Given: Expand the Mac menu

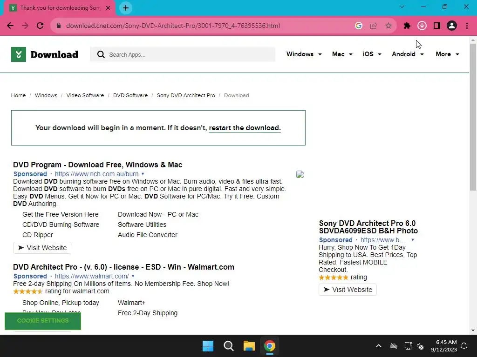Looking at the screenshot, I should [x=342, y=54].
